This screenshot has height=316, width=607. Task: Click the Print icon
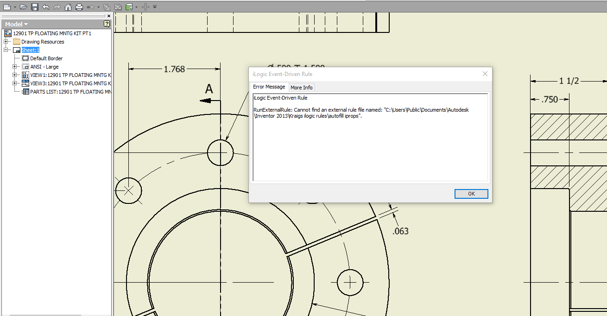tap(79, 7)
